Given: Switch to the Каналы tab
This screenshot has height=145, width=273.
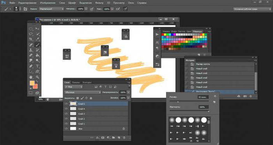Looking at the screenshot, I should pyautogui.click(x=76, y=82).
